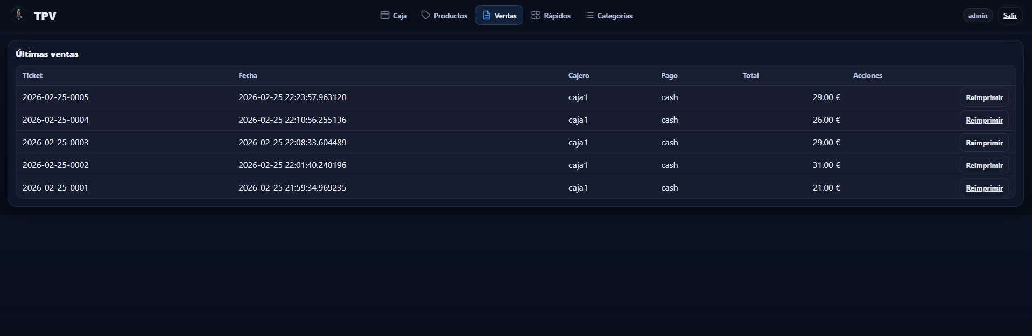The width and height of the screenshot is (1032, 336).
Task: Go to the Productos tab
Action: (444, 15)
